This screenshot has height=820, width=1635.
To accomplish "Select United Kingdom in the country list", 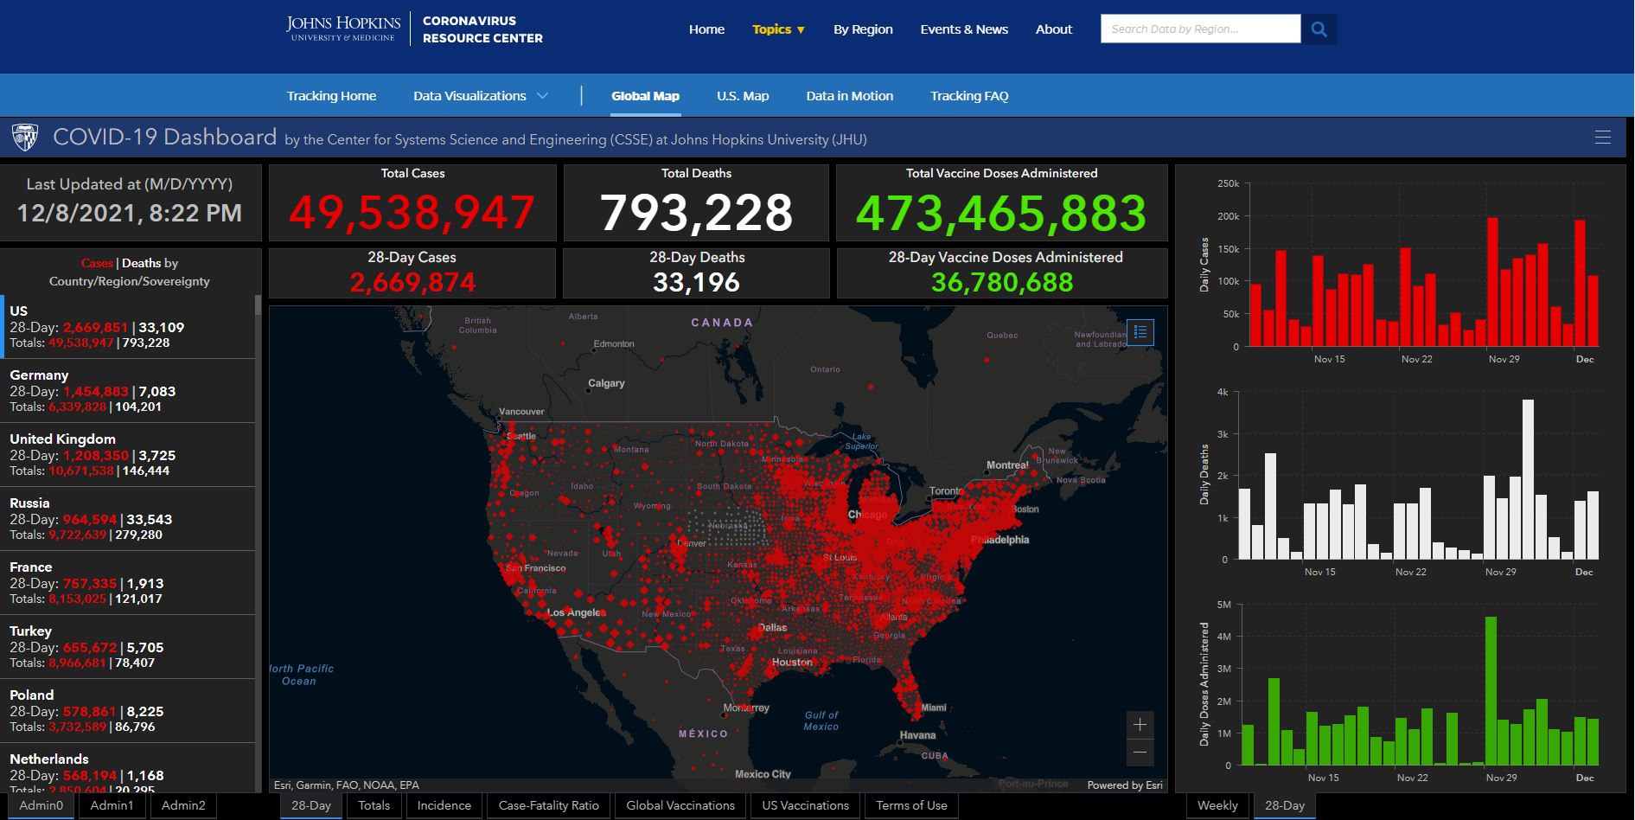I will click(128, 455).
